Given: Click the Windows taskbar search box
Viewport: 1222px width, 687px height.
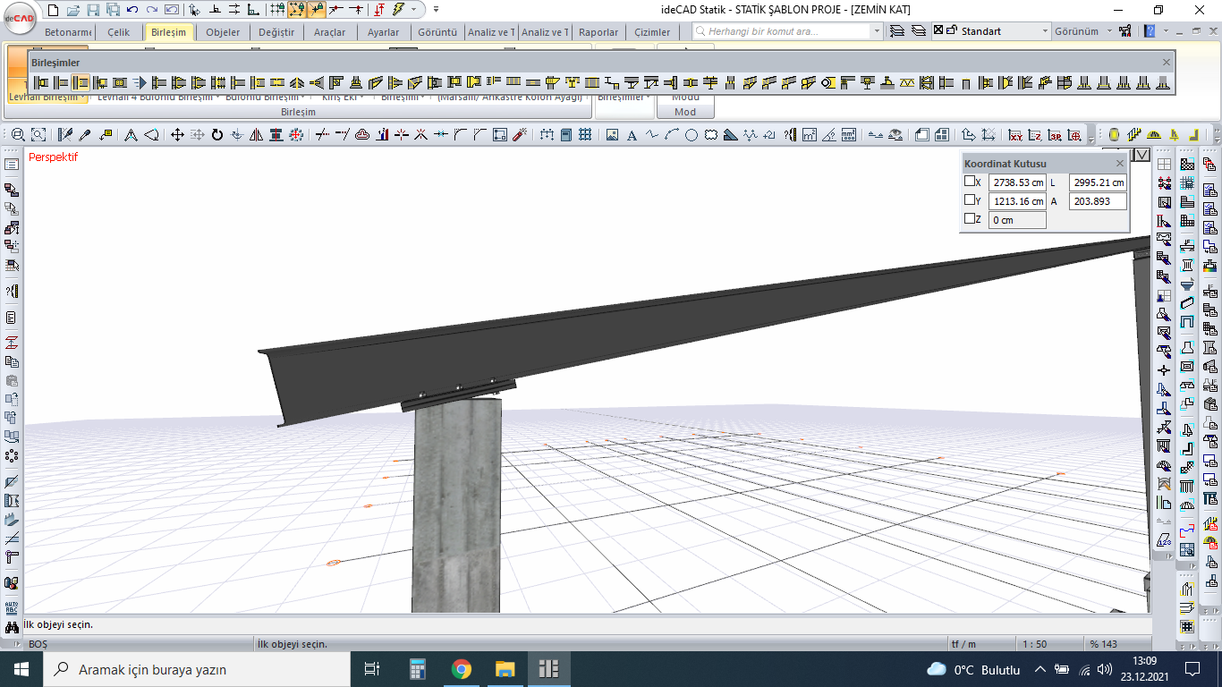Looking at the screenshot, I should click(x=197, y=669).
